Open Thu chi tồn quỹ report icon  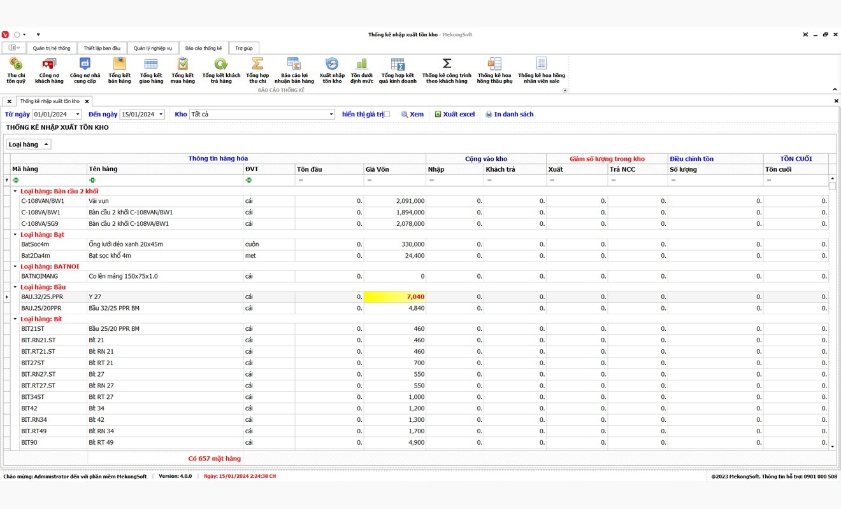tap(16, 65)
